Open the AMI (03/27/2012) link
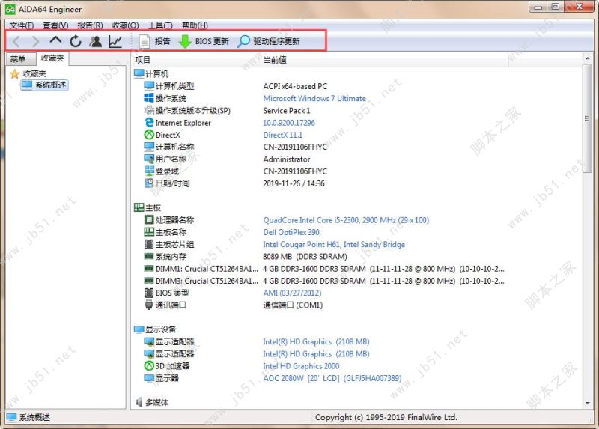The width and height of the screenshot is (599, 429). click(x=292, y=293)
